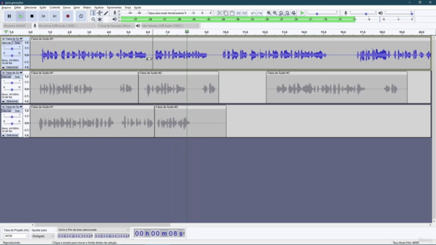The image size is (436, 245).
Task: Open first track's name dropdown menu
Action: [14, 39]
